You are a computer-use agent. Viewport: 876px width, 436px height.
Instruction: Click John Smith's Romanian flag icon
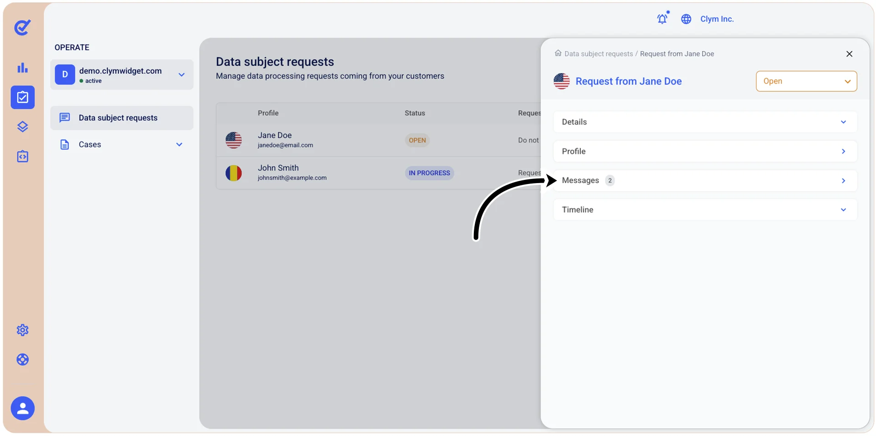[234, 173]
